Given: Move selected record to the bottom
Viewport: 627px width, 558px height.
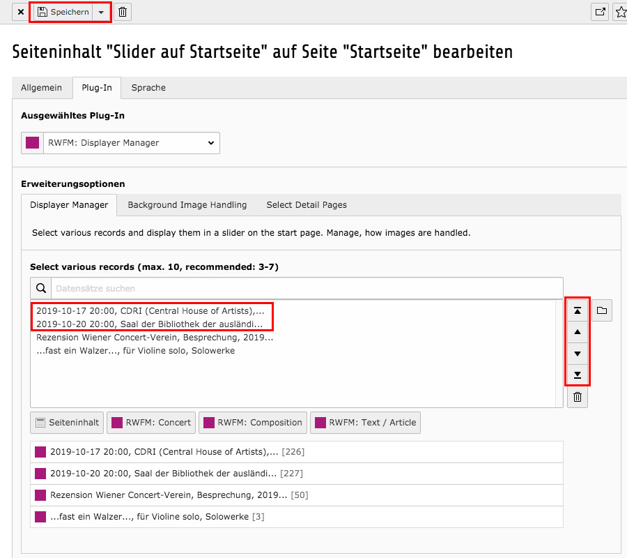Looking at the screenshot, I should click(578, 375).
